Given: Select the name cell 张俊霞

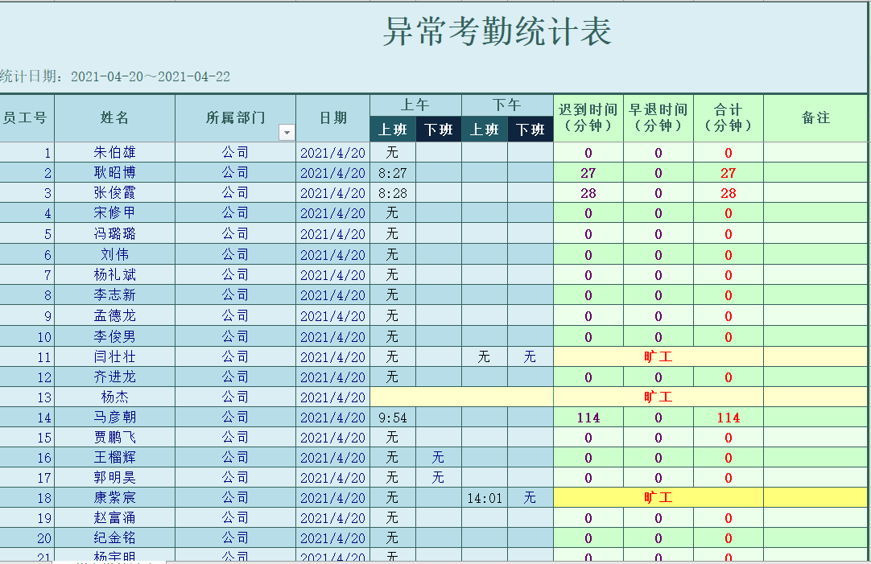Looking at the screenshot, I should 115,192.
